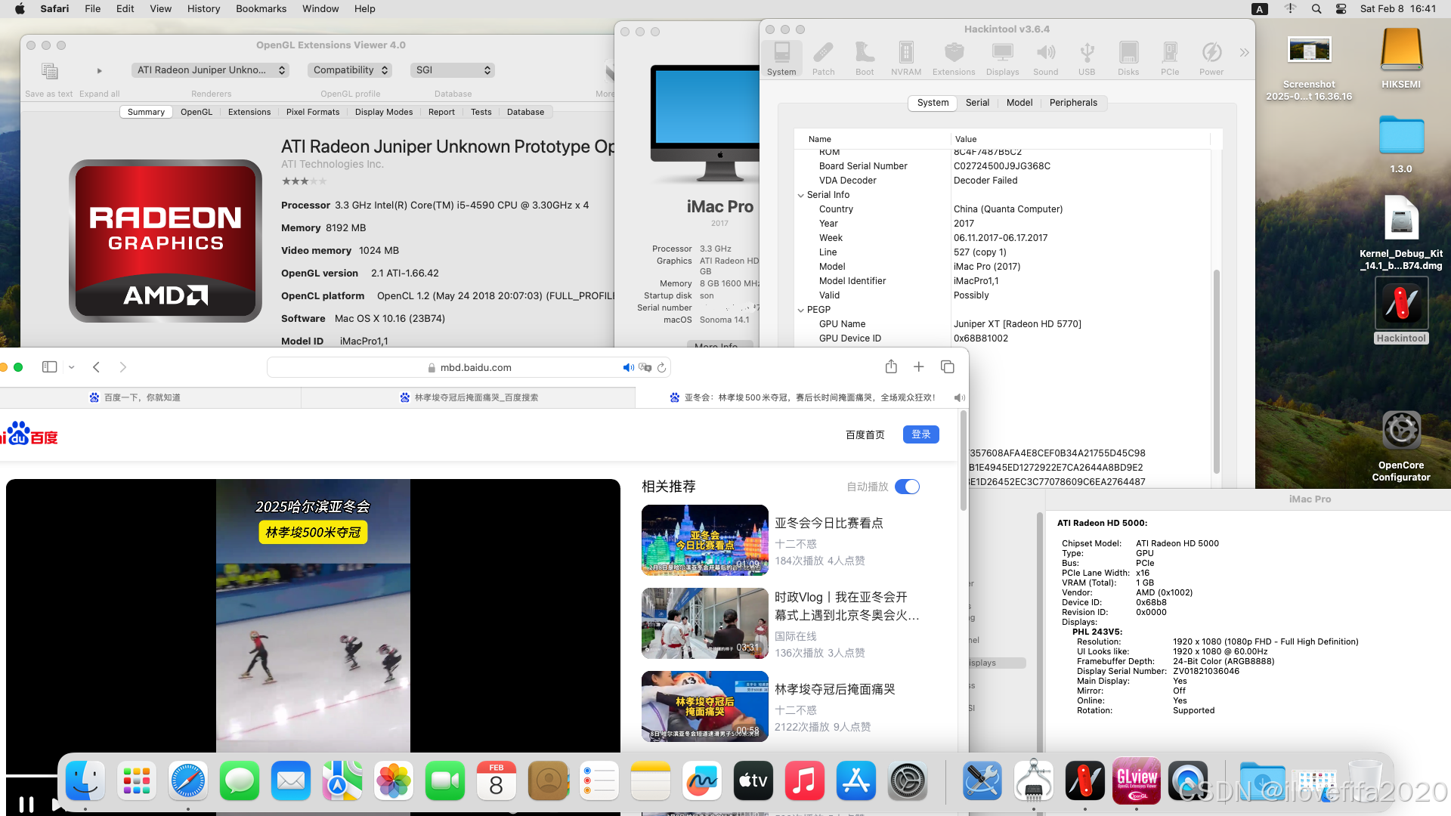This screenshot has width=1451, height=816.
Task: Open 亚冬会今日比赛看点 video thumbnail
Action: pos(704,539)
